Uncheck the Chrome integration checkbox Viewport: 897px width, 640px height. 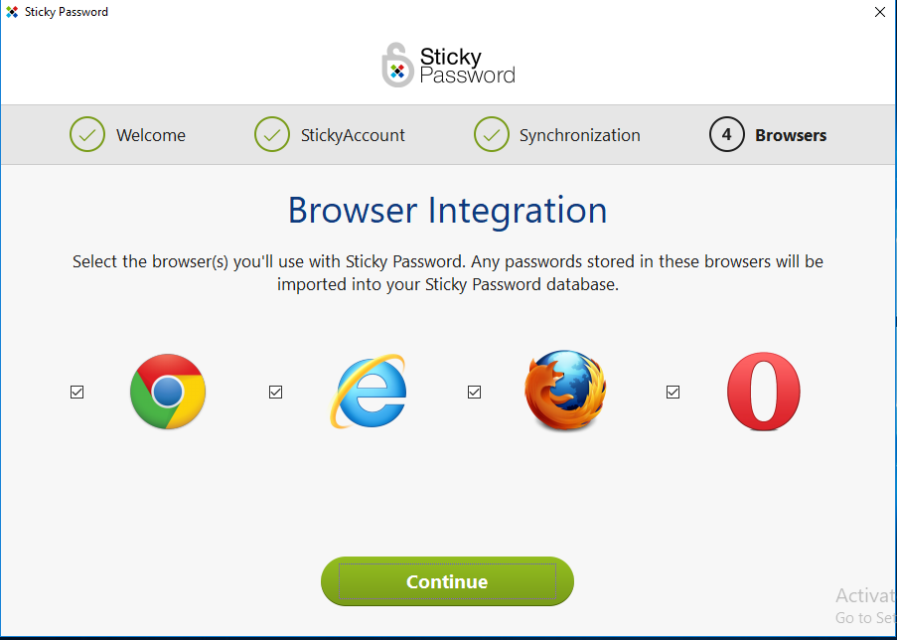[76, 393]
